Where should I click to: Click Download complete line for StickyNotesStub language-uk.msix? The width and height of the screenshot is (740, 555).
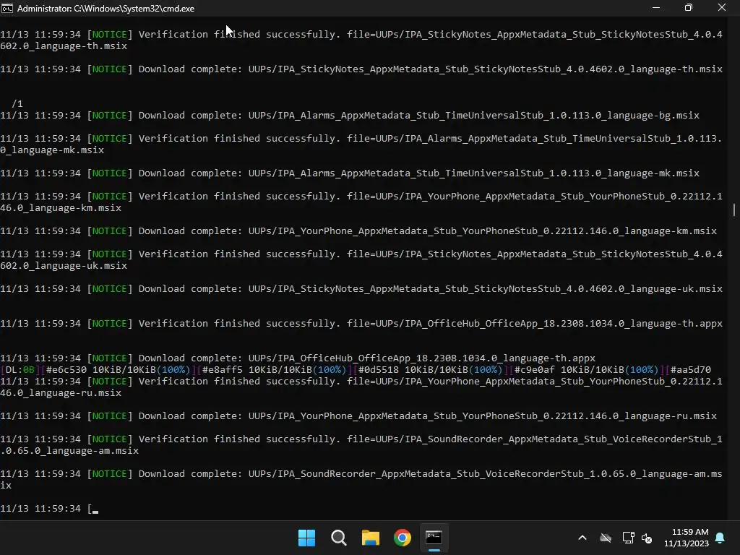coord(361,289)
